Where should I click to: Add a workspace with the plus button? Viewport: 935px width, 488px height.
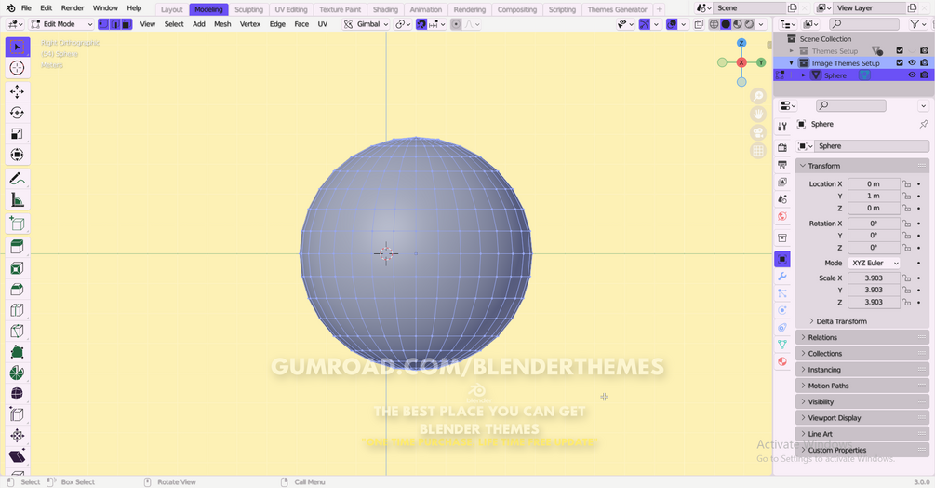659,9
